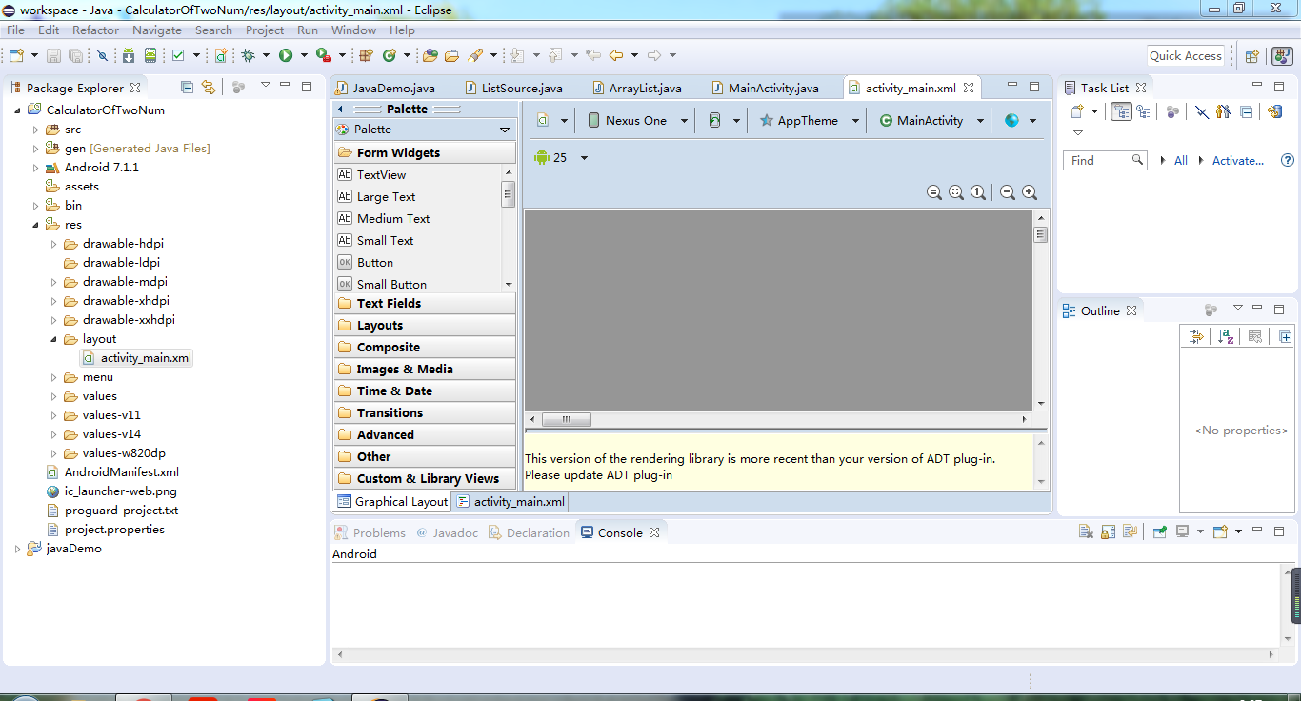Click Sort alphabetically icon in Outline properties
Viewport: 1301px width, 701px height.
[x=1227, y=336]
